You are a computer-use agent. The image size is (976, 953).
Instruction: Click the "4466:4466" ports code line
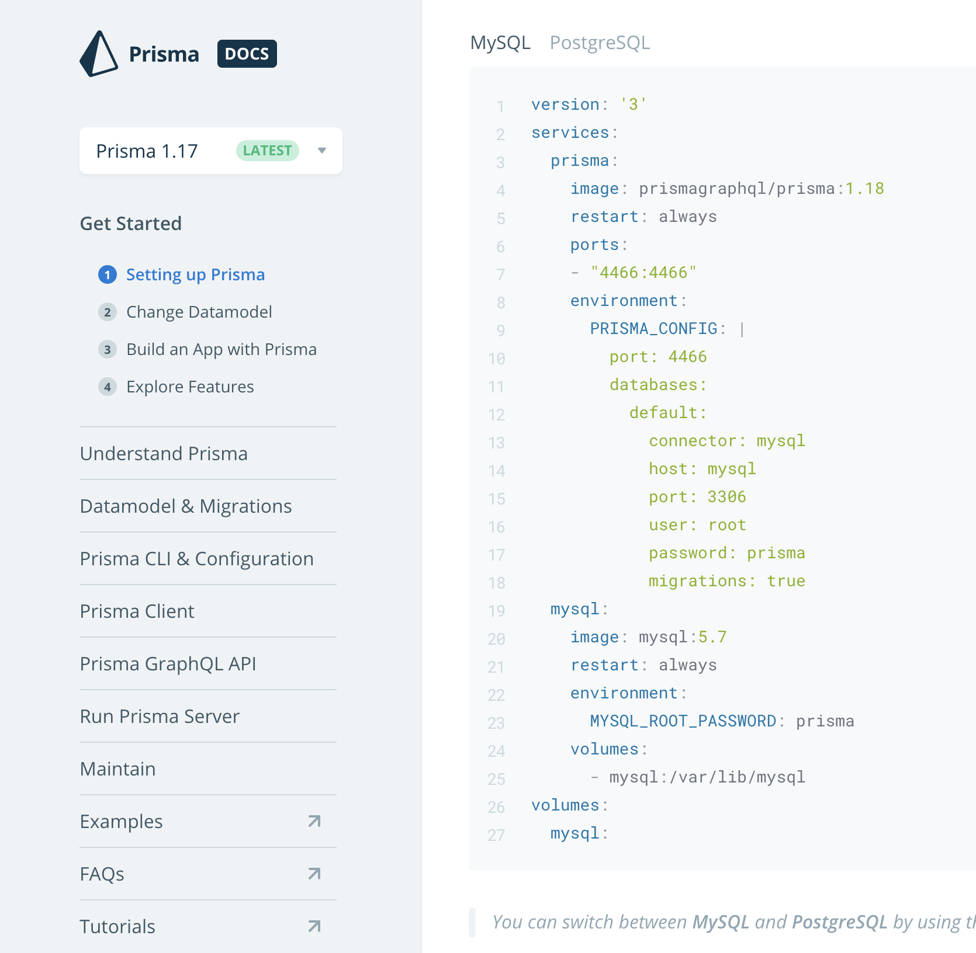coord(634,273)
